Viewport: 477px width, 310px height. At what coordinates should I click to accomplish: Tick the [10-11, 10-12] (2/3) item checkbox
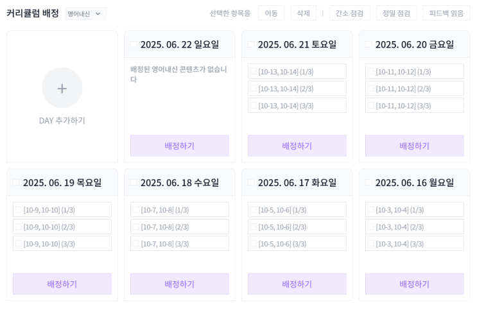[370, 89]
